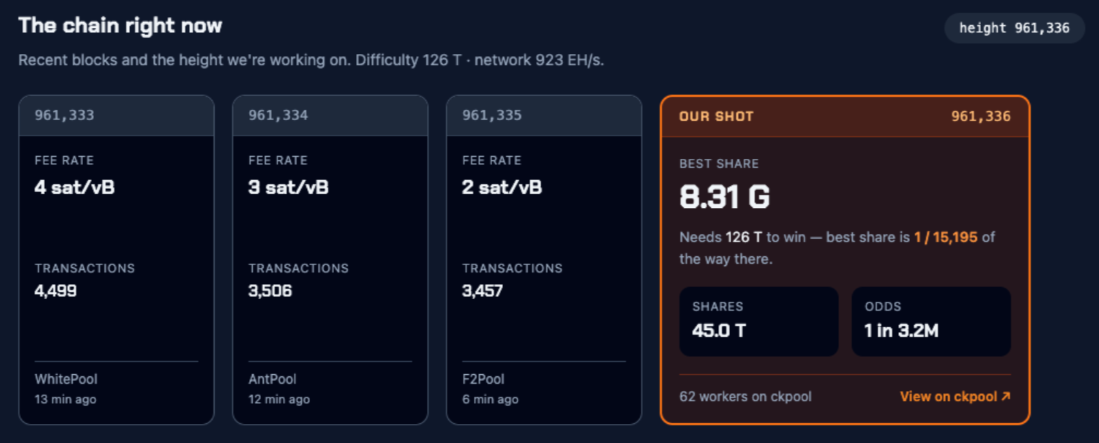Click the WhitePool miner name
The width and height of the screenshot is (1099, 443).
[66, 379]
